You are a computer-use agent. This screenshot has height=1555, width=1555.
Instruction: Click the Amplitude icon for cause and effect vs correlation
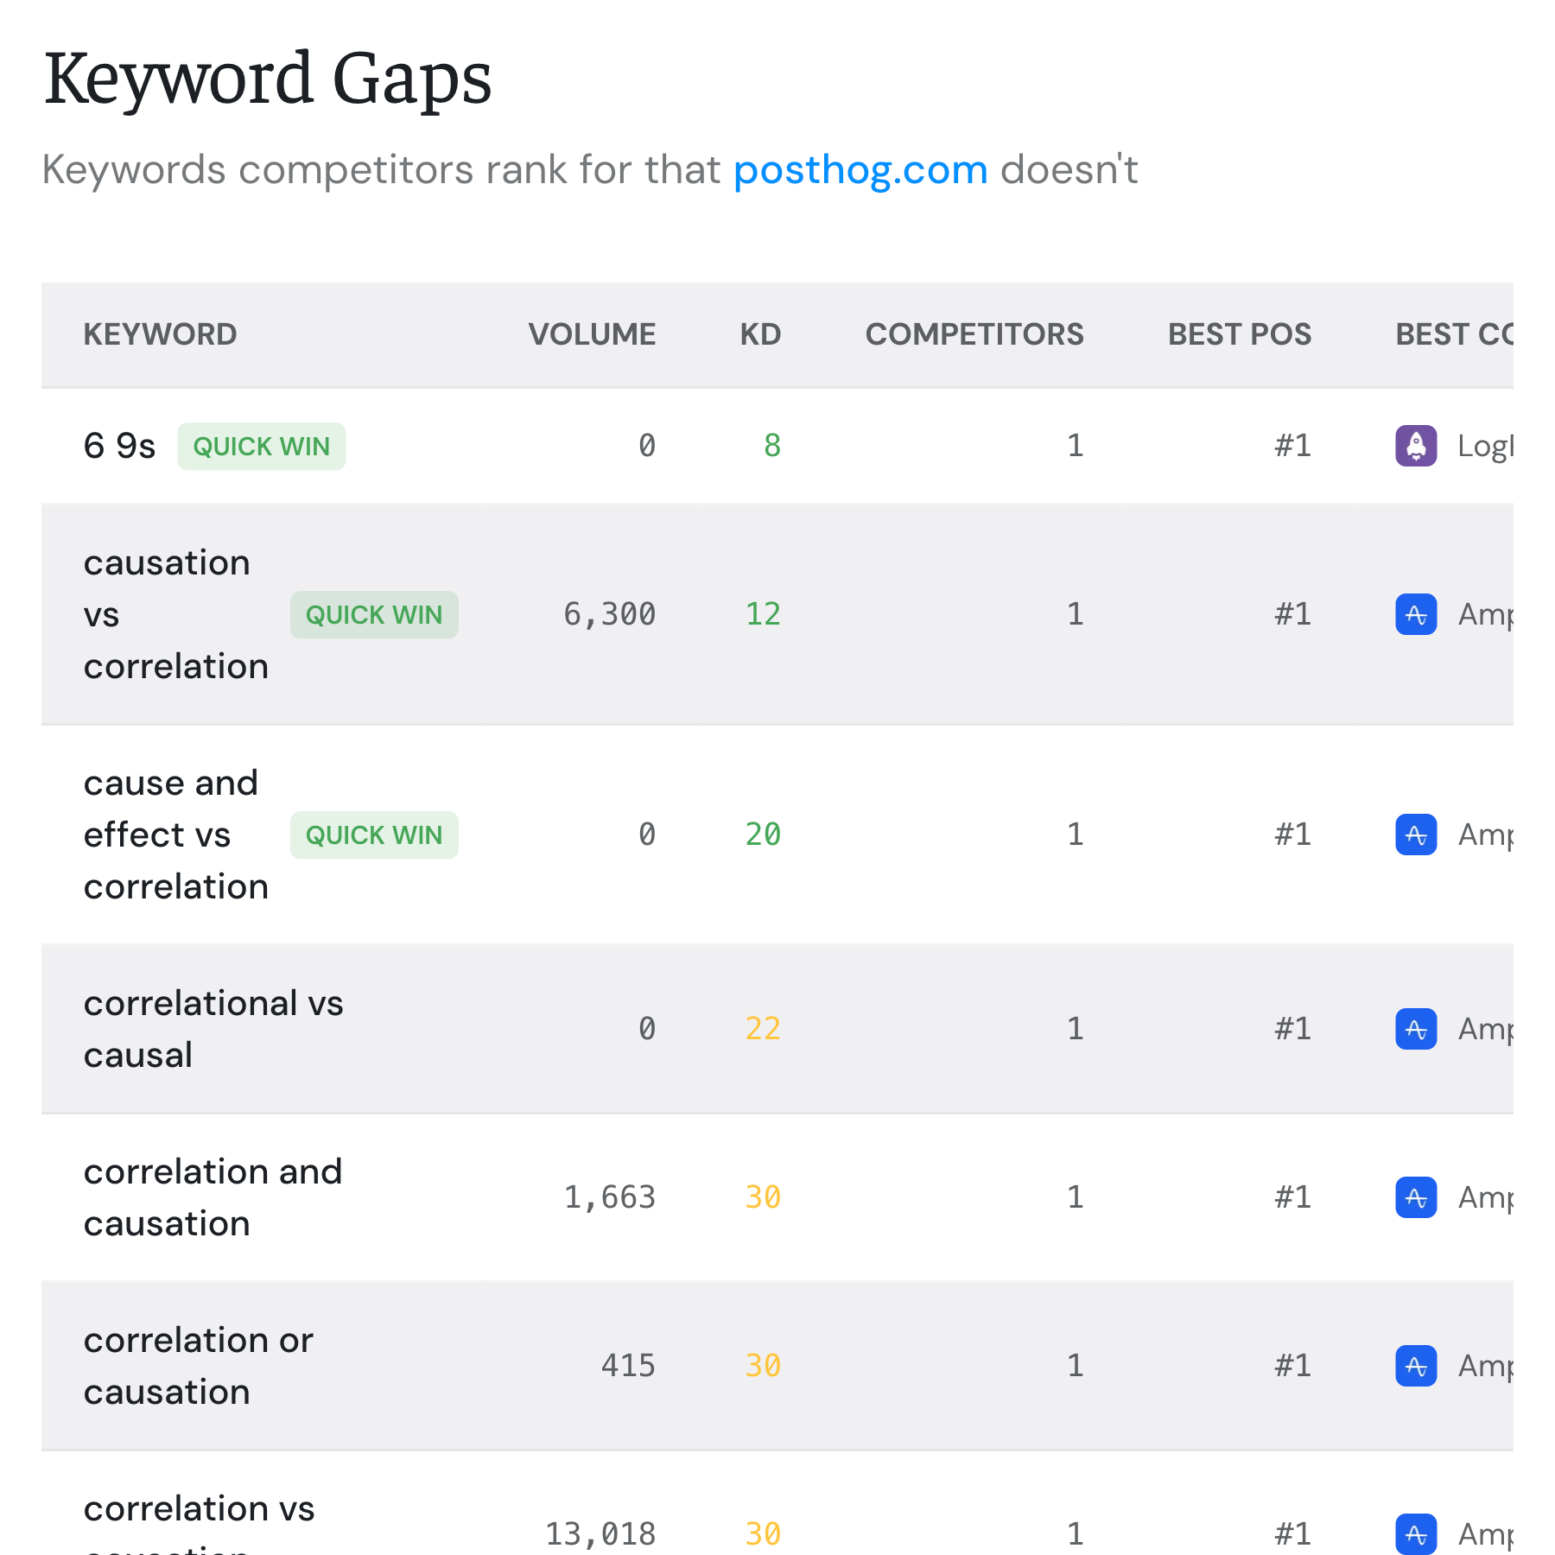[1415, 835]
